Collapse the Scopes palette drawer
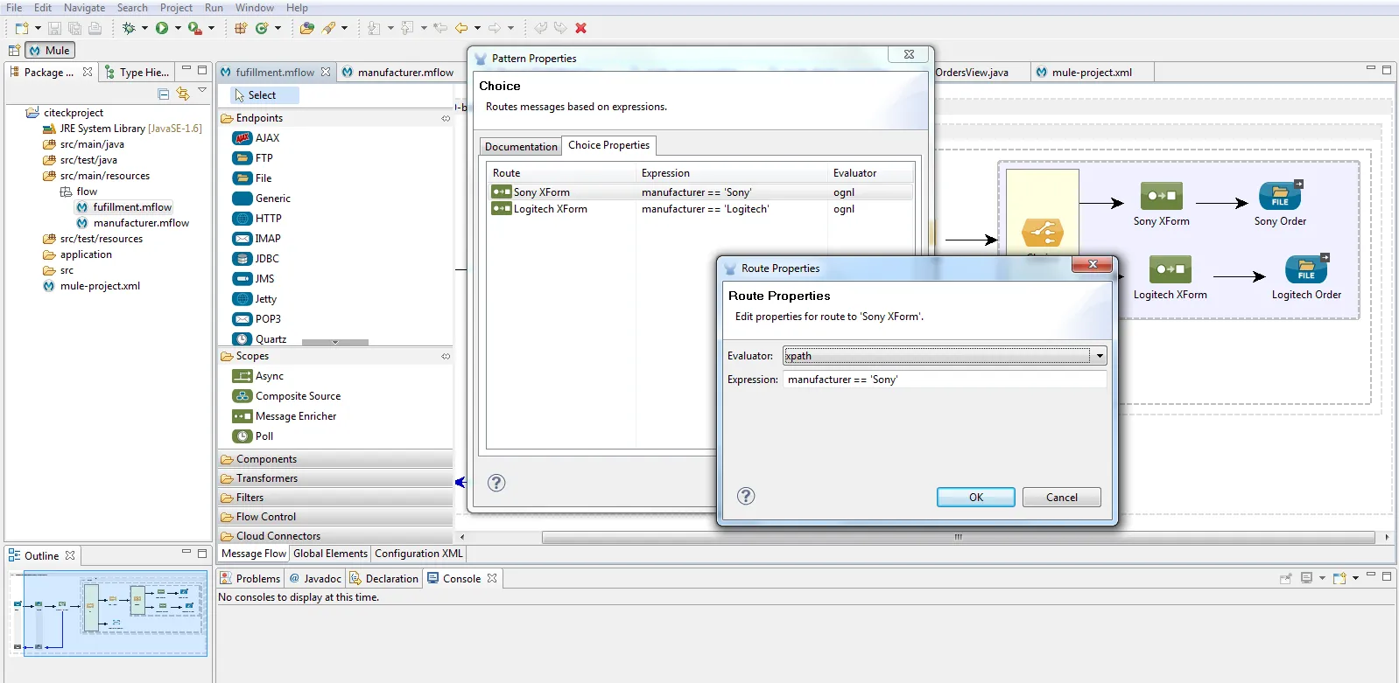Viewport: 1399px width, 683px height. click(336, 356)
